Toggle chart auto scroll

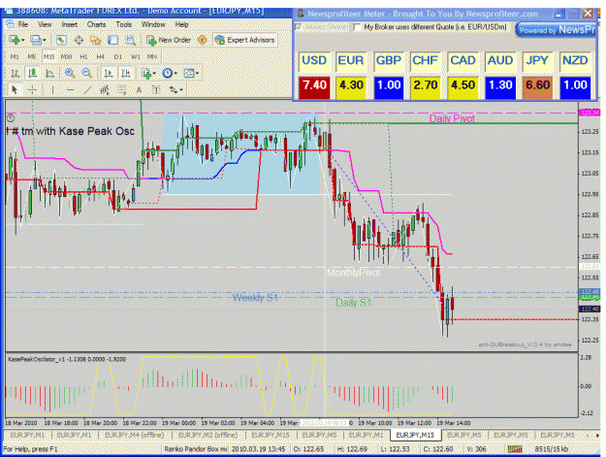click(109, 73)
